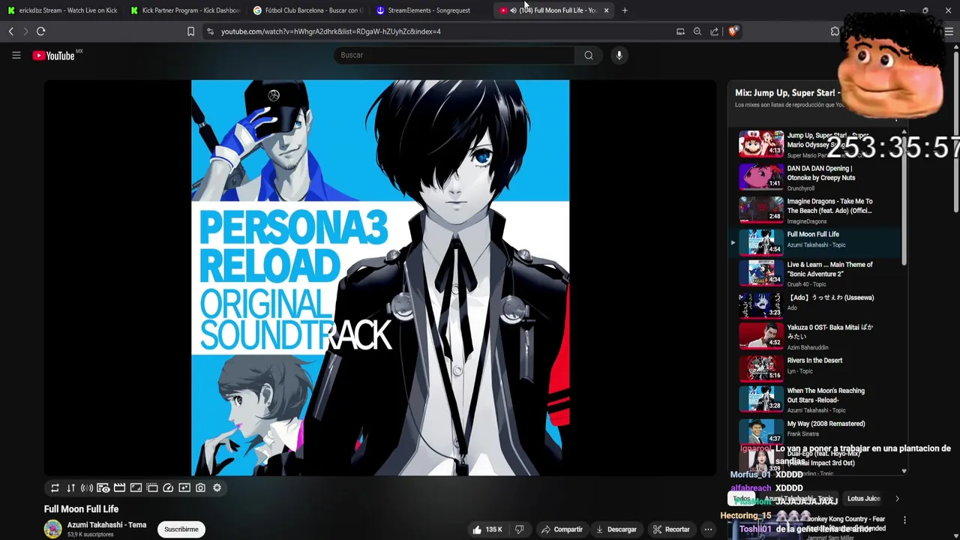
Task: Click the reverse playlist arrows icon
Action: 70,487
